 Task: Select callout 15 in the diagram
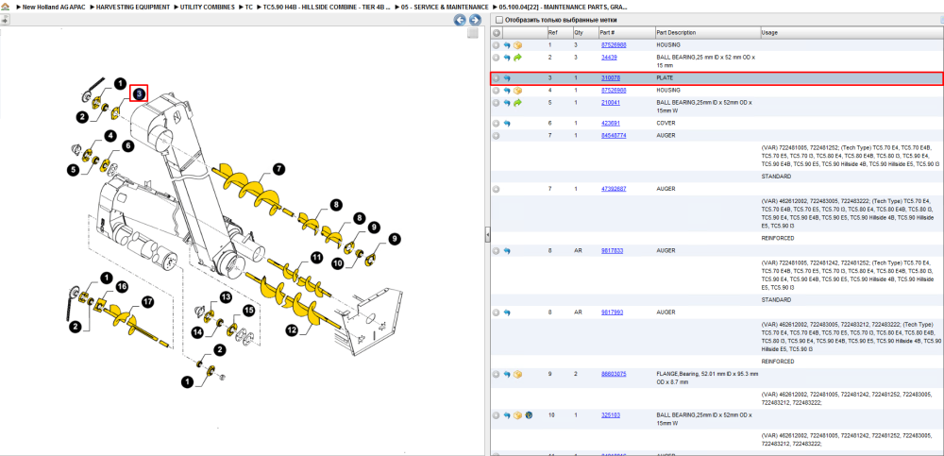(248, 311)
